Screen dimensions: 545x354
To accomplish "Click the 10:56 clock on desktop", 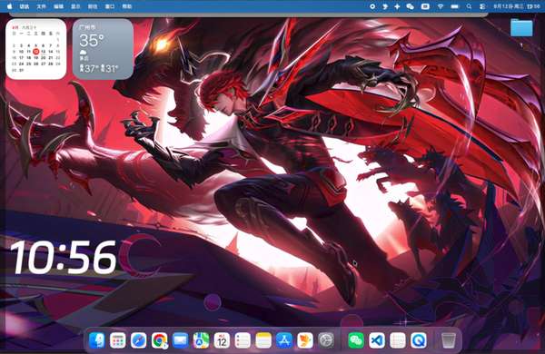I will 64,257.
